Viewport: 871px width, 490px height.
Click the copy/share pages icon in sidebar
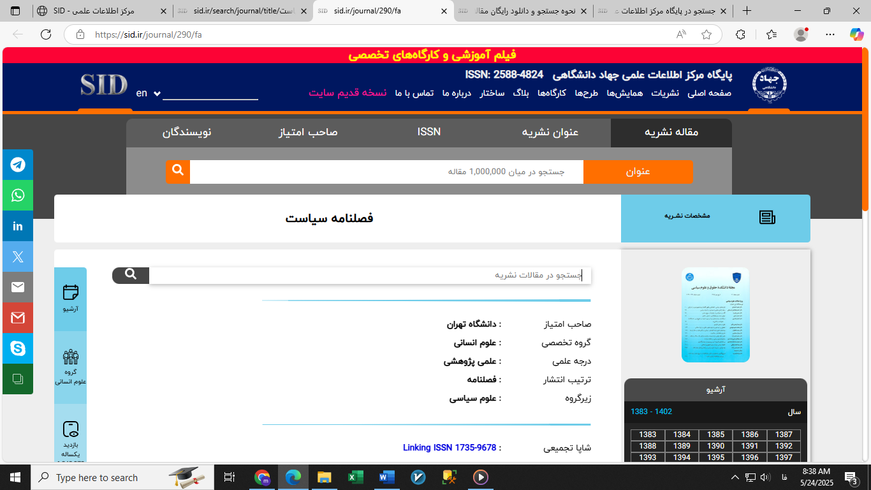click(17, 379)
